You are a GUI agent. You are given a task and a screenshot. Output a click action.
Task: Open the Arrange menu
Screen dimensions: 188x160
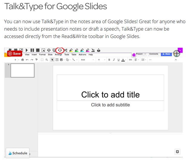(x=58, y=54)
